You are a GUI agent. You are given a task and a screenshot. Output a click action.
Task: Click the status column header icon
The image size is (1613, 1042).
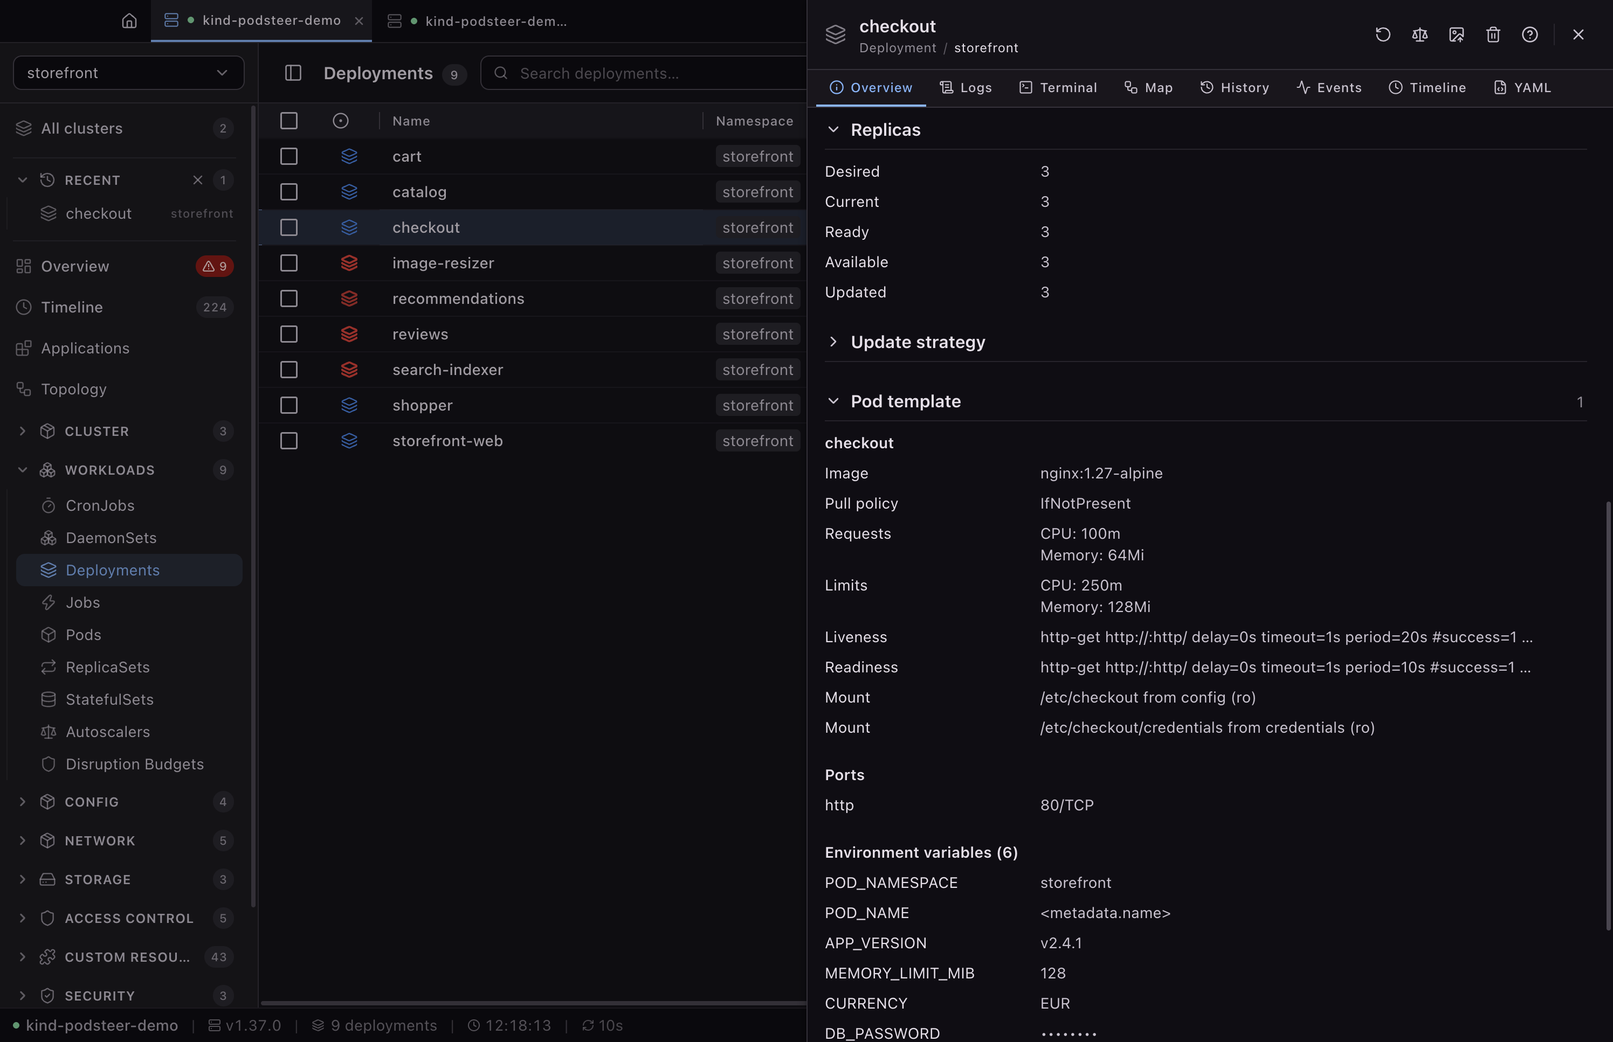(341, 121)
